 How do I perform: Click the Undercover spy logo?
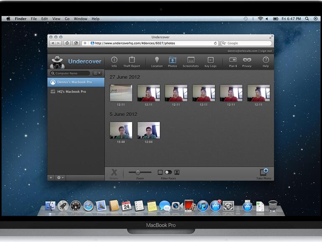(x=57, y=62)
